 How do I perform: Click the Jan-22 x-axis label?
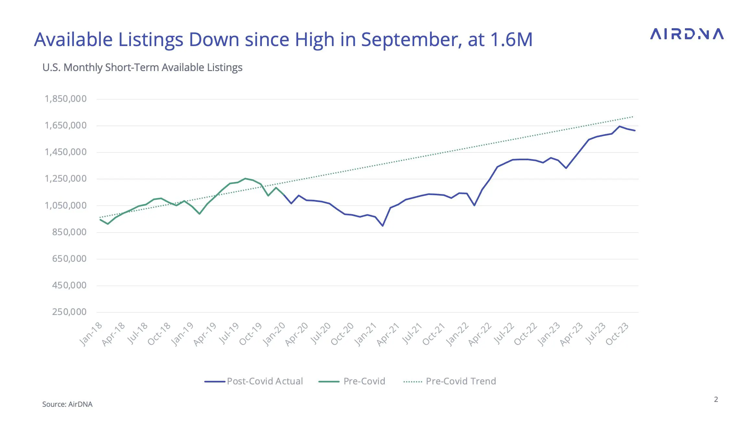pyautogui.click(x=457, y=334)
